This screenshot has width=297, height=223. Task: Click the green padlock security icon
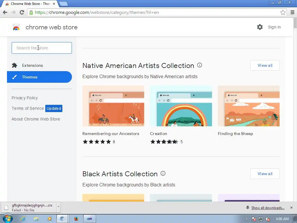[31, 12]
